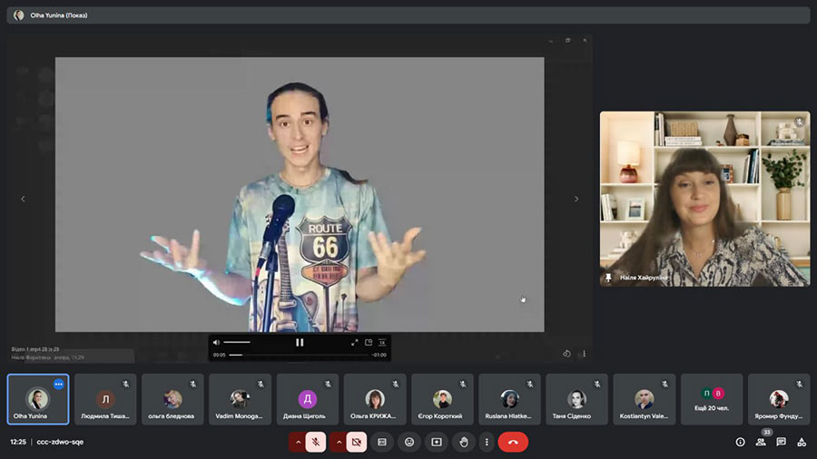817x459 pixels.
Task: Open the in-call chat panel
Action: (x=781, y=442)
